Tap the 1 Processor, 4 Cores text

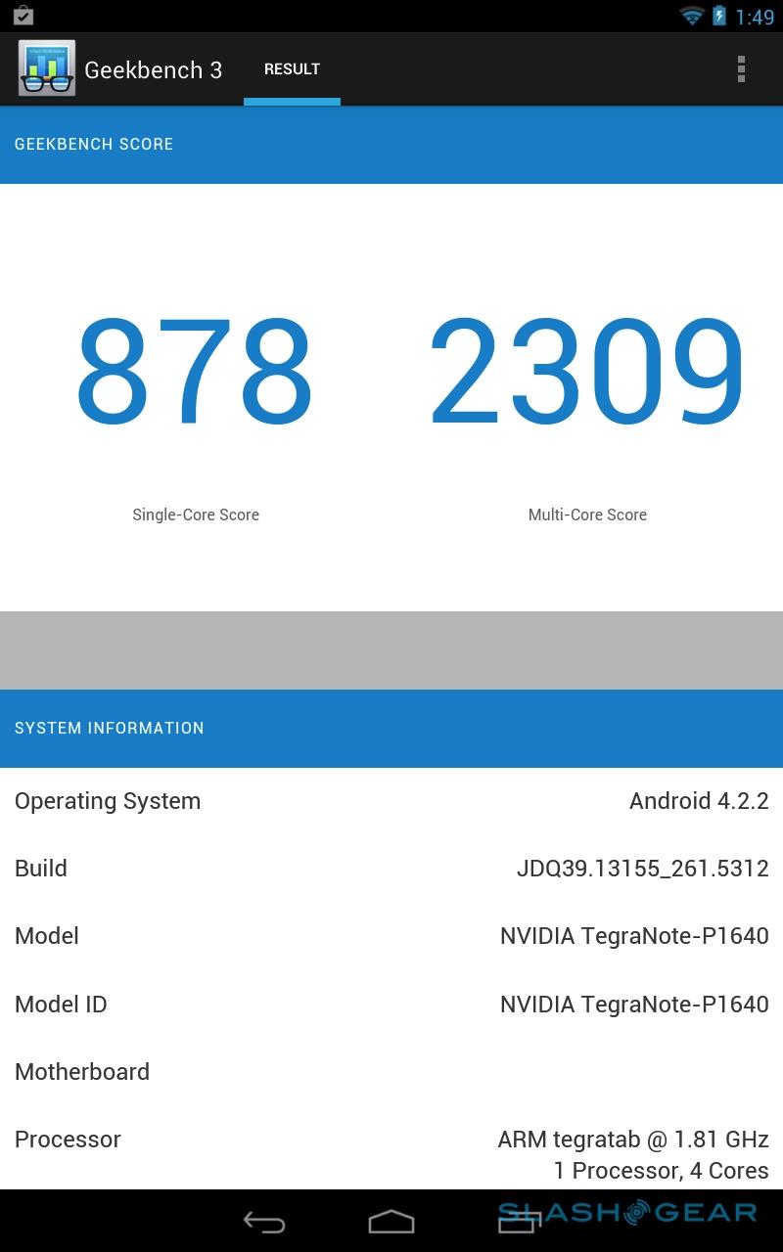661,1171
